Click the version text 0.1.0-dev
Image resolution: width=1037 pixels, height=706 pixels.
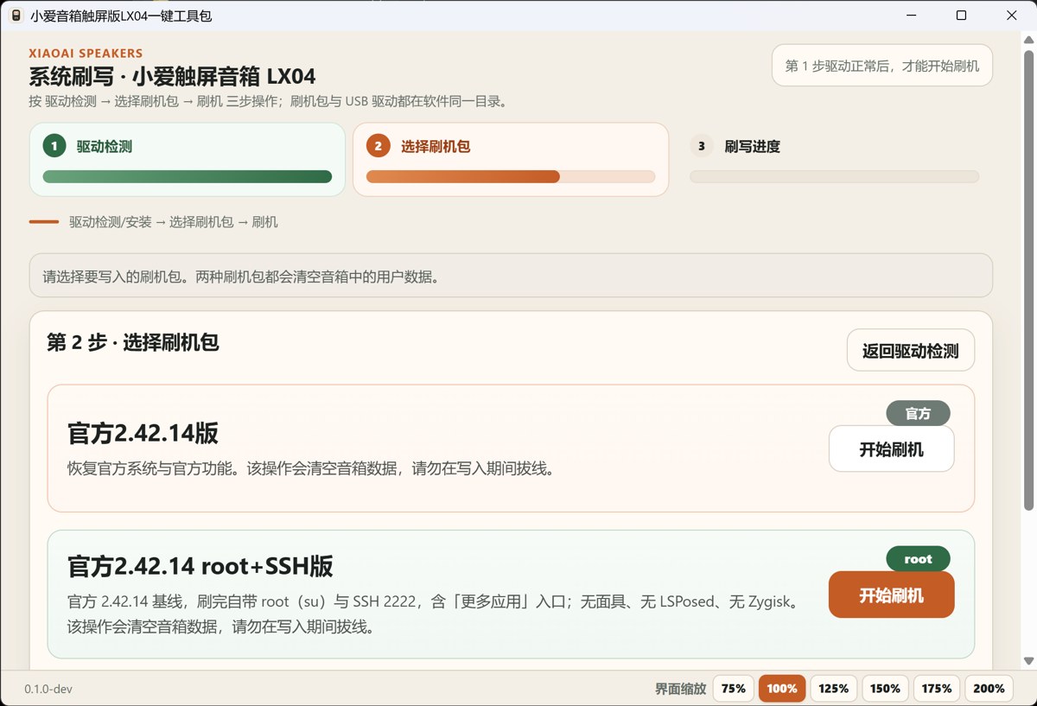pyautogui.click(x=50, y=689)
